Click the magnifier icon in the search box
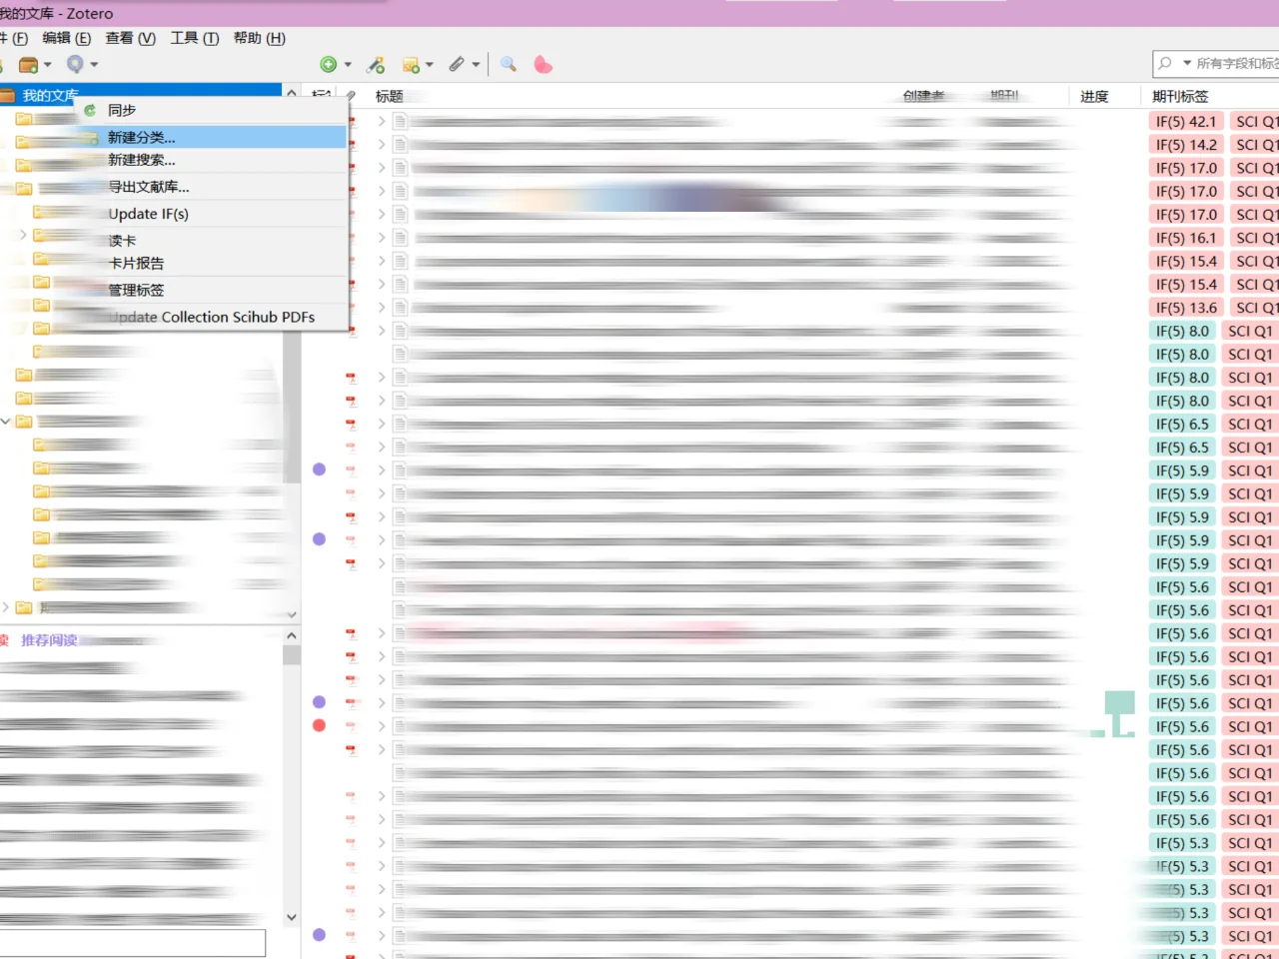The height and width of the screenshot is (959, 1279). 1165,63
